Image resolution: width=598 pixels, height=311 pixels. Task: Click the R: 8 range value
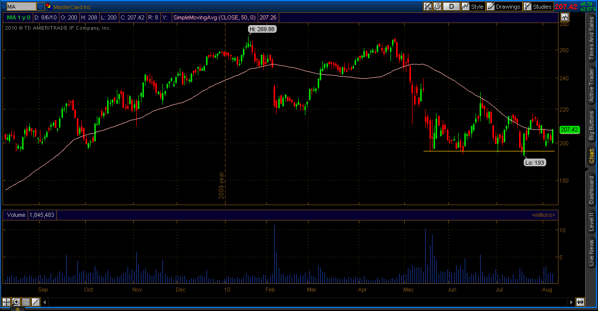153,17
